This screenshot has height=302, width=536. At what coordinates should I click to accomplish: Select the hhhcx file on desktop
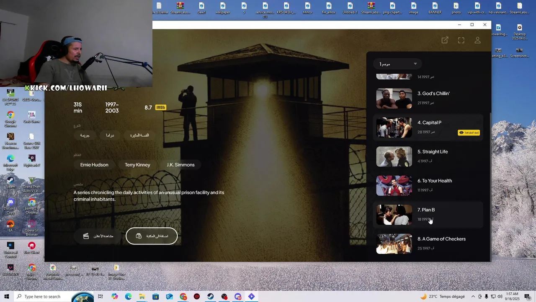coord(307,8)
